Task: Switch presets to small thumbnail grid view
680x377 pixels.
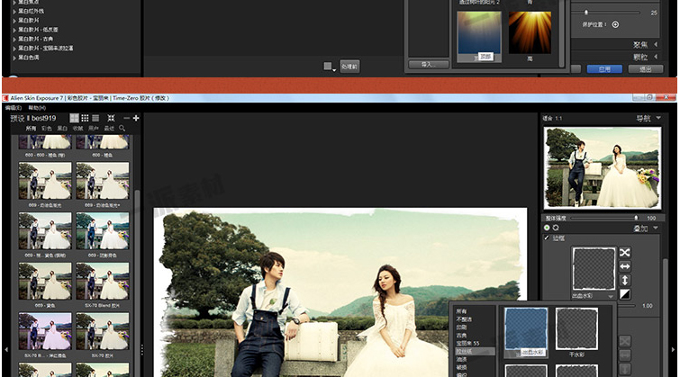Action: pyautogui.click(x=85, y=118)
